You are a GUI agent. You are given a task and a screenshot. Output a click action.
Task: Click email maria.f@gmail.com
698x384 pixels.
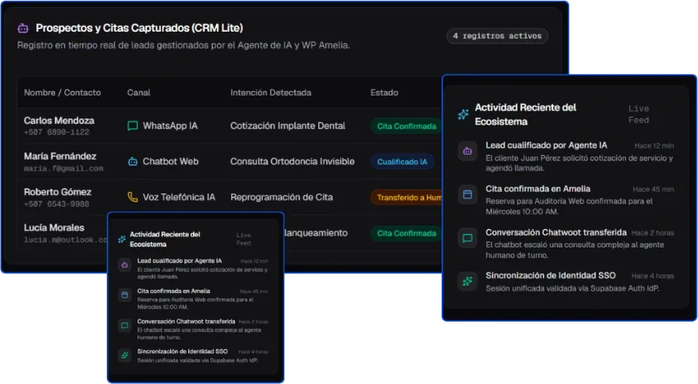coord(63,168)
